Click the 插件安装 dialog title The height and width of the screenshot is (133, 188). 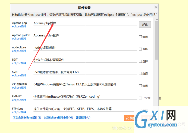pyautogui.click(x=84, y=8)
